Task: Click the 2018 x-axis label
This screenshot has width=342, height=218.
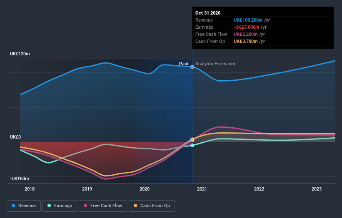Action: tap(30, 189)
